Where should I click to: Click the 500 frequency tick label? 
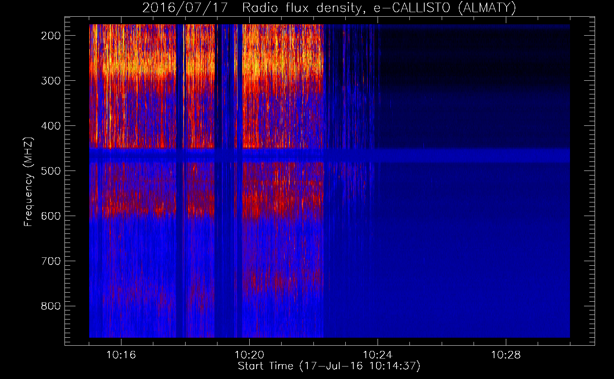[x=51, y=171]
